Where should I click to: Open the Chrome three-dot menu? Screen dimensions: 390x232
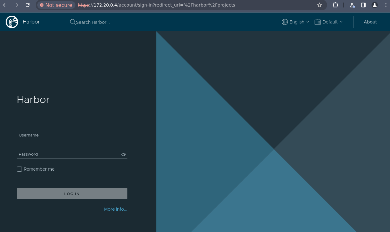coord(386,5)
